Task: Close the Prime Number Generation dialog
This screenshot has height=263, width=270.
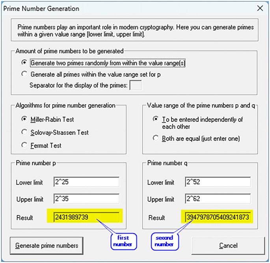Action: click(260, 8)
